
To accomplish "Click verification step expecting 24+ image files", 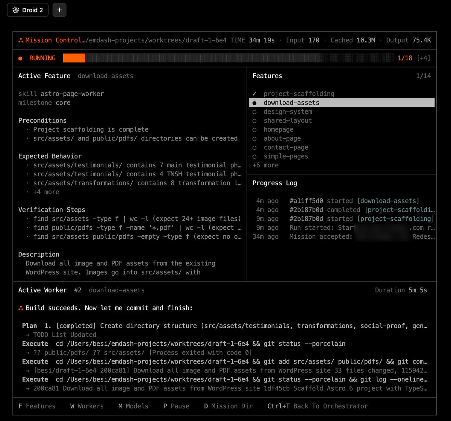I will (137, 219).
